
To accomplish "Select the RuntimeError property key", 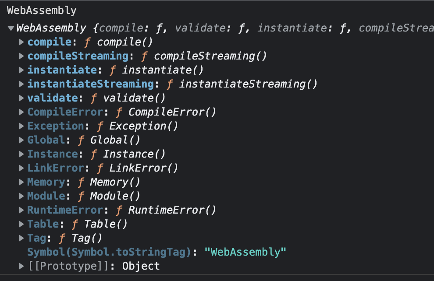I will pos(65,210).
